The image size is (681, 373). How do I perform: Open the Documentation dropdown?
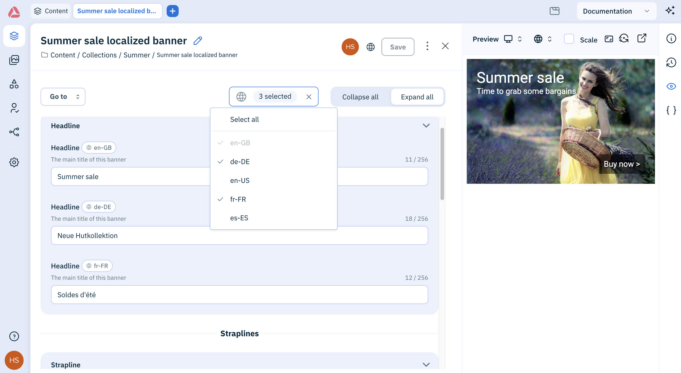pyautogui.click(x=617, y=11)
